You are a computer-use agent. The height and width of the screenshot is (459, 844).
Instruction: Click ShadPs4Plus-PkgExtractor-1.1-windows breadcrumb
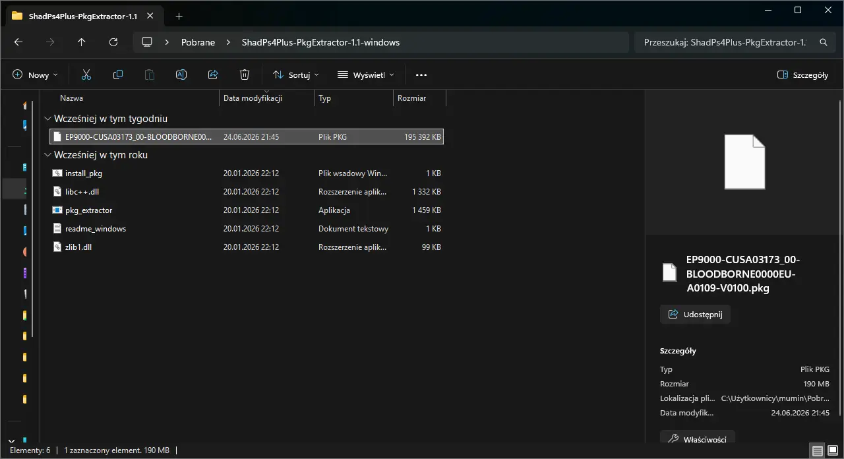pos(320,42)
